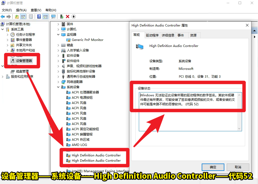Expand the 事件查看器 node

click(x=7, y=40)
